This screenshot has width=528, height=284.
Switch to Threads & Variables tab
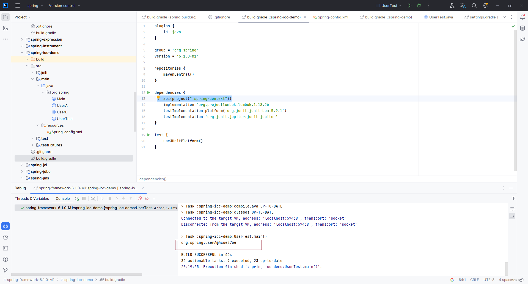click(x=32, y=198)
